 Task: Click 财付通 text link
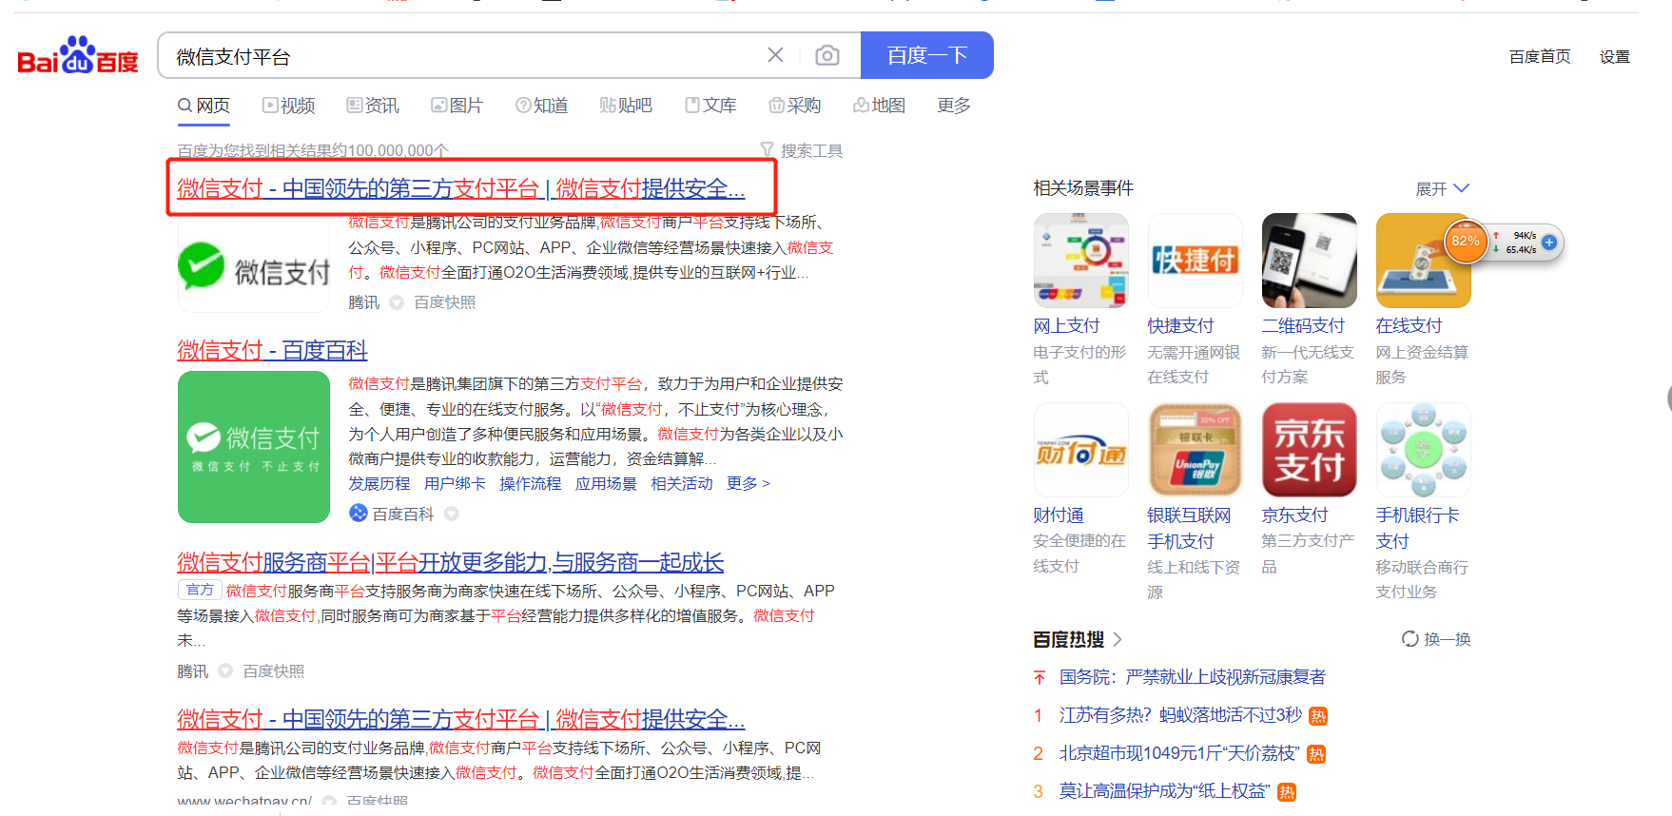[x=1059, y=515]
